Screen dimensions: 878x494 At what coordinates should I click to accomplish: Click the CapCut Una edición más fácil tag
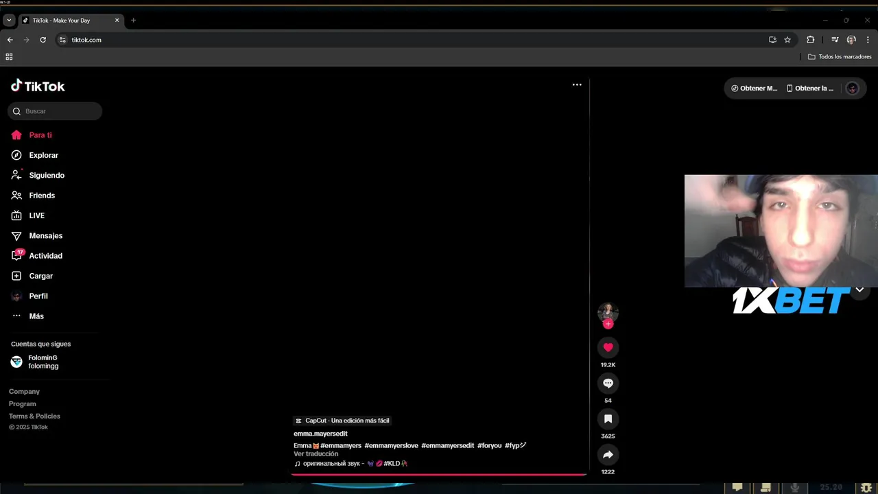click(342, 421)
